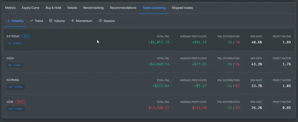The image size is (298, 122).
Task: Click the Trend arrow icon
Action: pyautogui.click(x=31, y=21)
